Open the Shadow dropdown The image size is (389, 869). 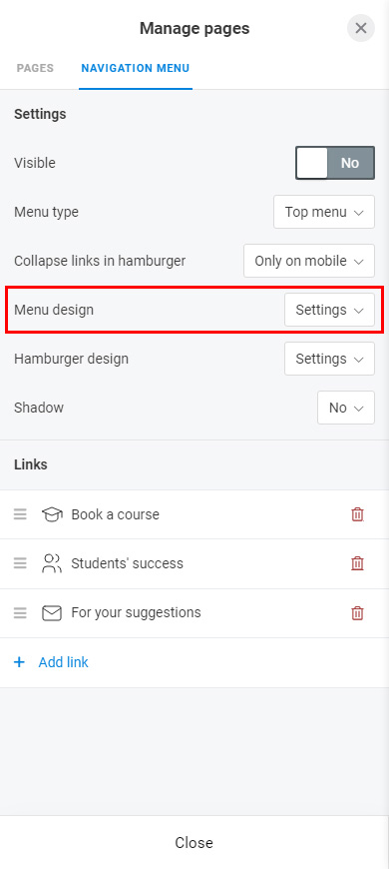coord(346,408)
